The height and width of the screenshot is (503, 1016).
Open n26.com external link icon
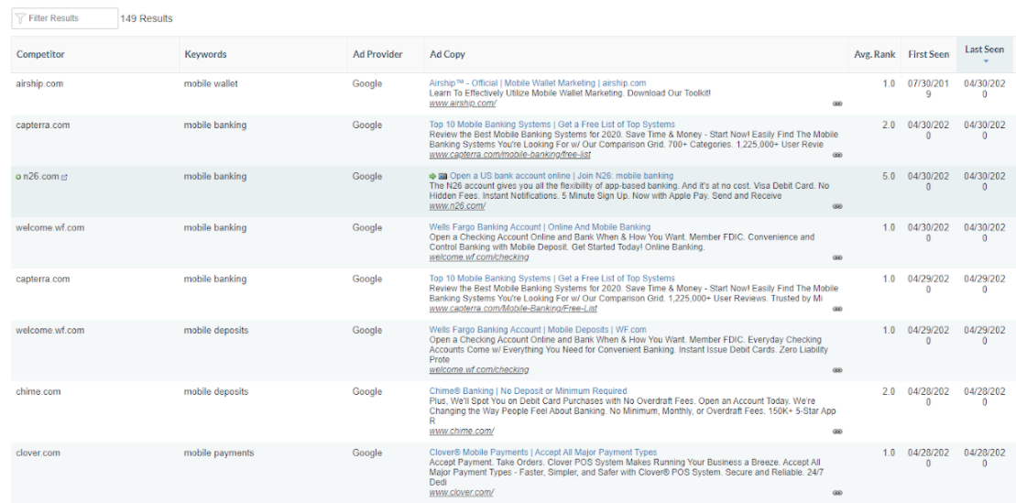tap(64, 177)
